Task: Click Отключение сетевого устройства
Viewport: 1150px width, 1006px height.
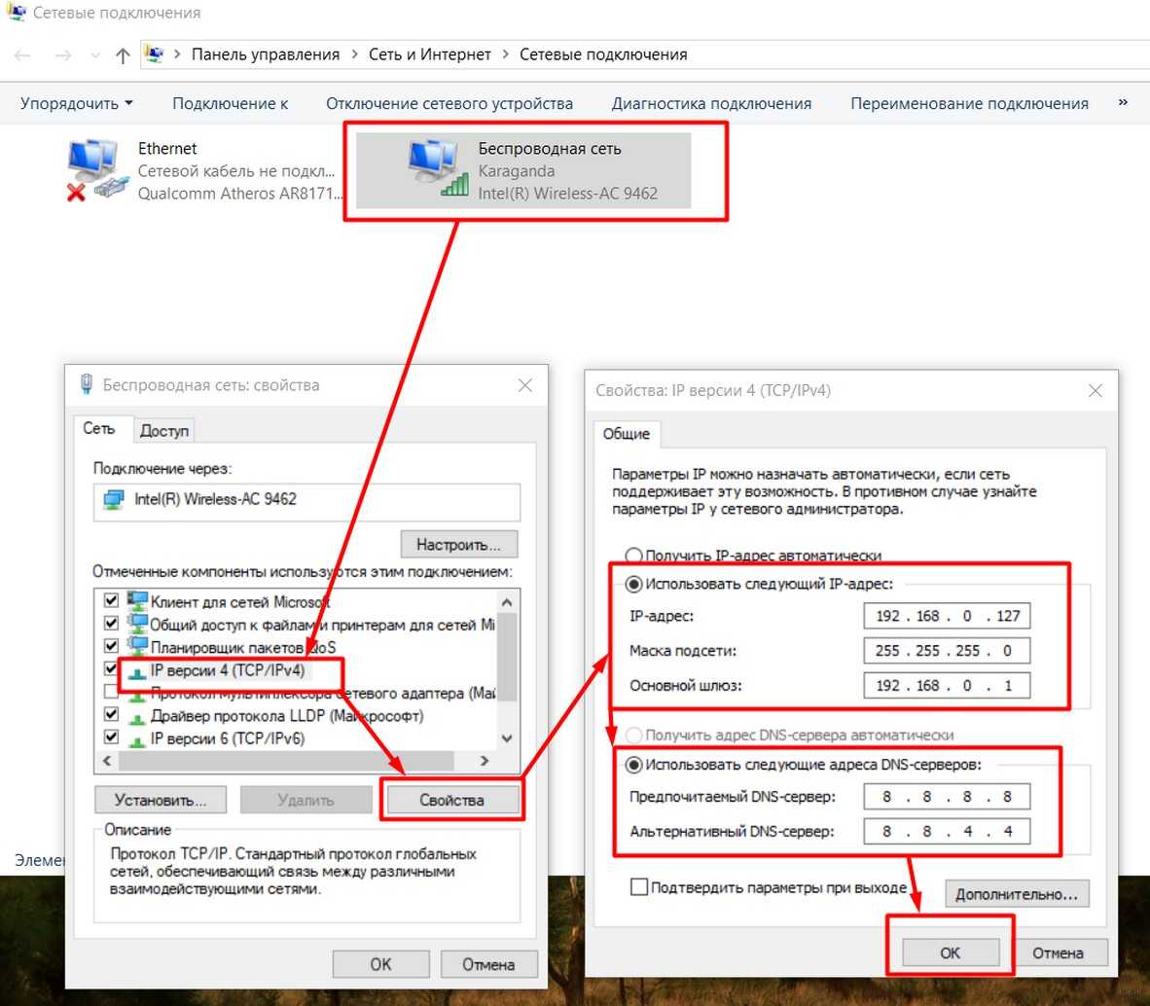Action: [449, 103]
